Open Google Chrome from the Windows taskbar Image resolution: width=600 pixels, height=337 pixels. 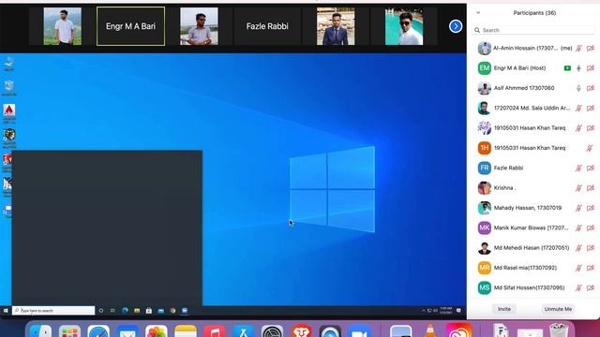pyautogui.click(x=172, y=311)
